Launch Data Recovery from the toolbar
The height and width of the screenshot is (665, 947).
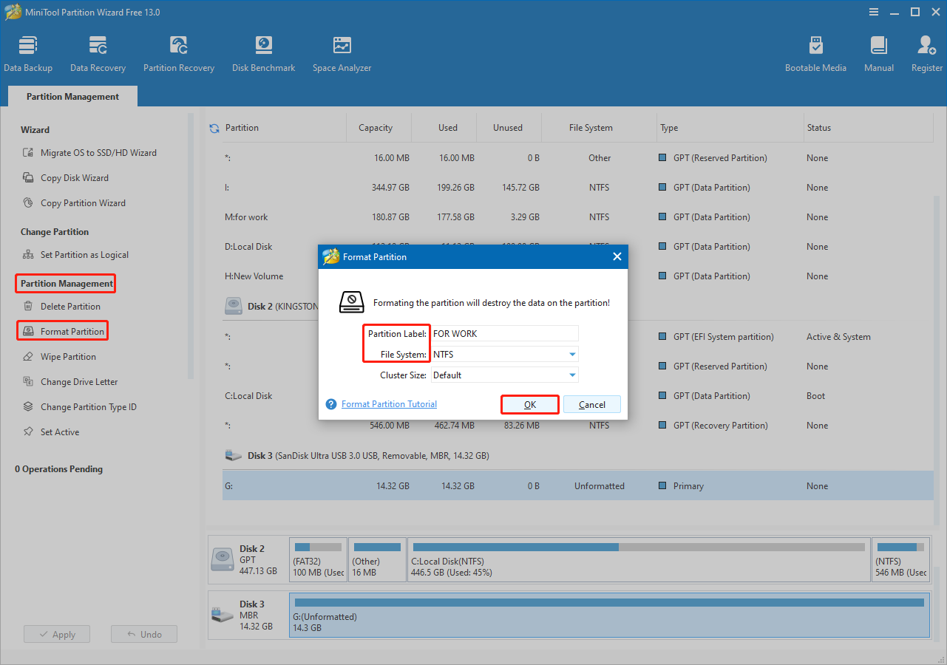(x=98, y=52)
